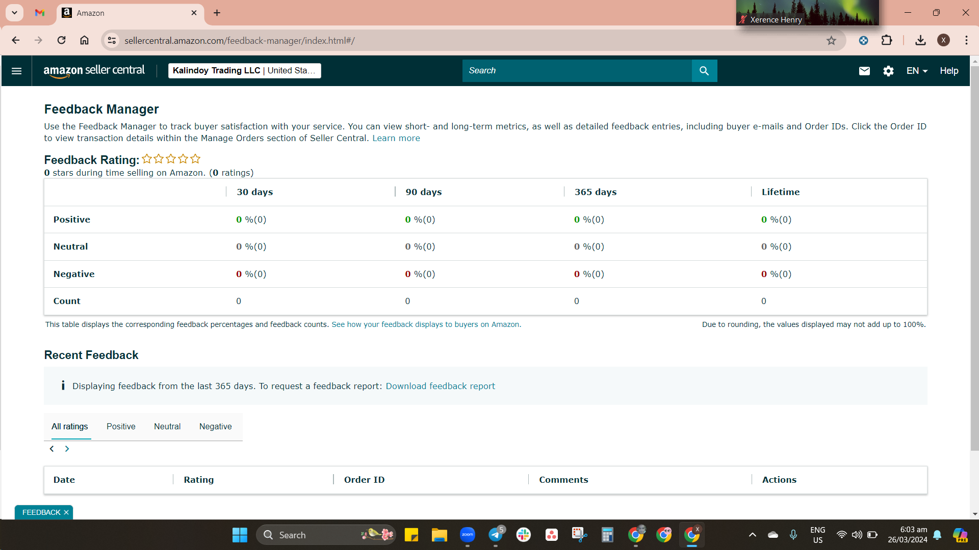The image size is (979, 550).
Task: Open Chrome profile avatar
Action: tap(943, 40)
